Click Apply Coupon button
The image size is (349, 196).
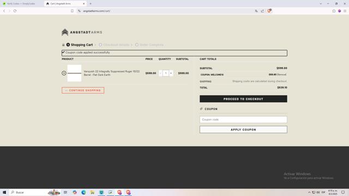[243, 130]
